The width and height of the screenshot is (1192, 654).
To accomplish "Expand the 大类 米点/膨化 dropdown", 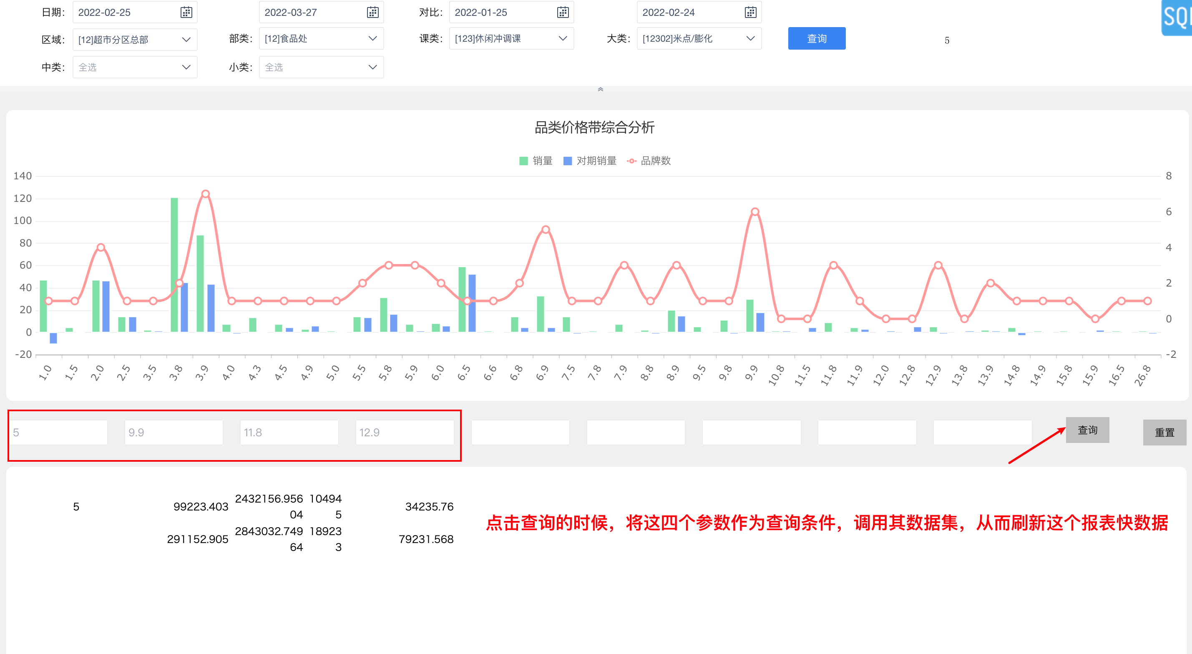I will coord(699,38).
